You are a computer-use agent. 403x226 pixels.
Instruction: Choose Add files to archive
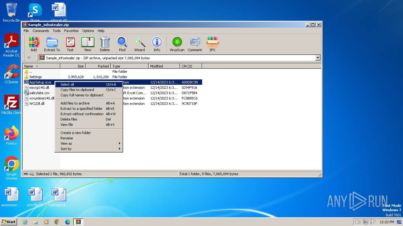tap(89, 103)
